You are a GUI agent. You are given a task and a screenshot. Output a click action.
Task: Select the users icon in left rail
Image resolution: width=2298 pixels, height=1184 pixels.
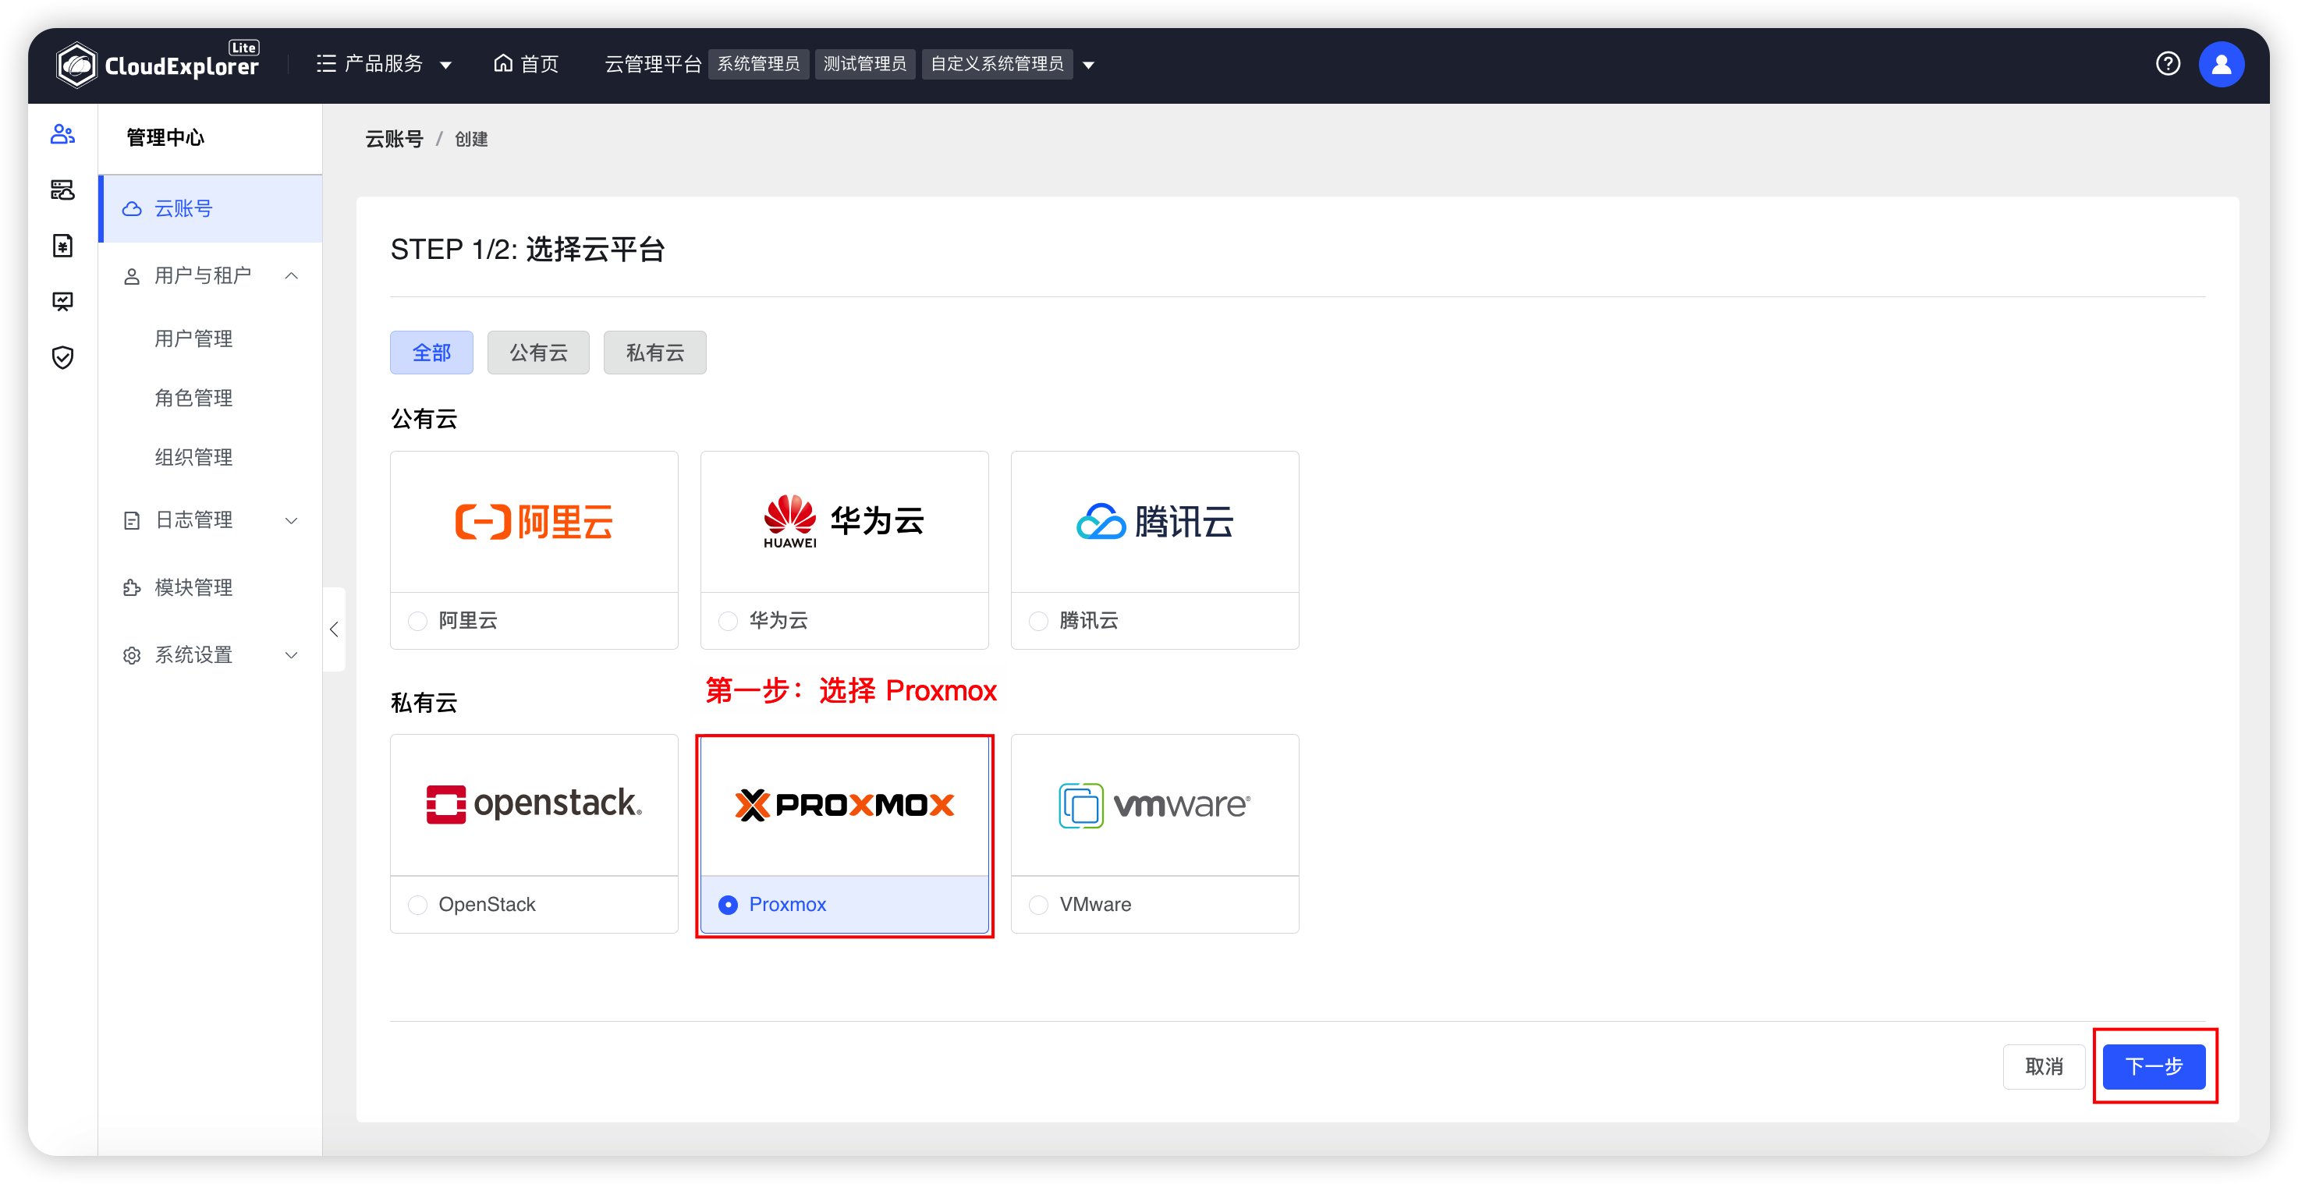(x=62, y=135)
